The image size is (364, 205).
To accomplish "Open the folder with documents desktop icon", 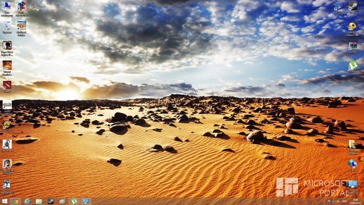I will [353, 147].
